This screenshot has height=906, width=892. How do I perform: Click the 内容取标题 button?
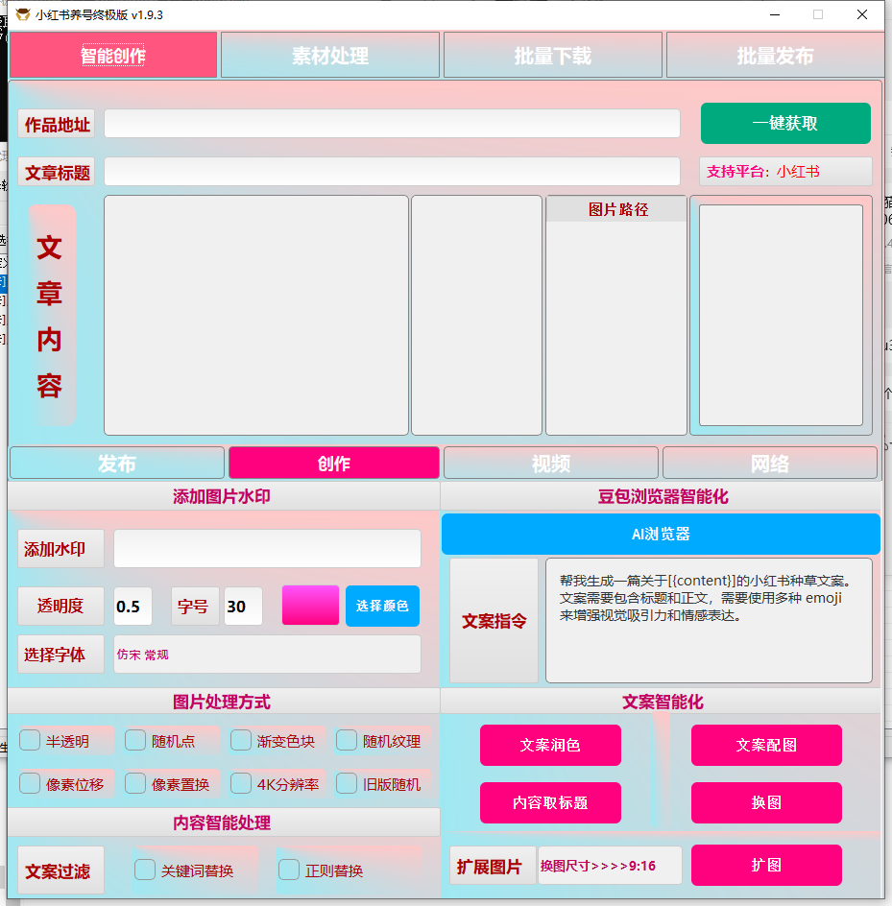550,802
